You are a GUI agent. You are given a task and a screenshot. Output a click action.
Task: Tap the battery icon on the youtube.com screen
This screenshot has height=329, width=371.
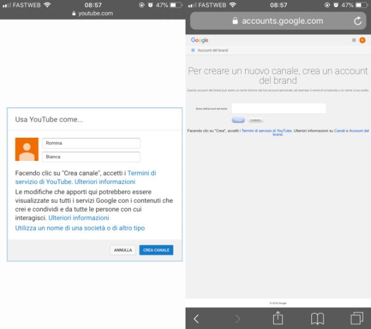pyautogui.click(x=176, y=5)
